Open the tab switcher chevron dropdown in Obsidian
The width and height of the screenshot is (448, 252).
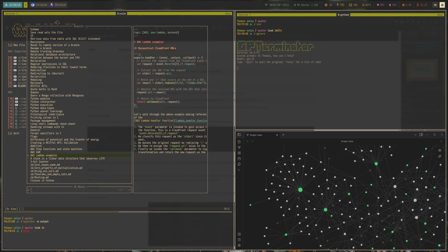click(x=416, y=135)
